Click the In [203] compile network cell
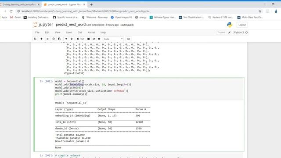Screen dimensions: 281x158 click(x=149, y=155)
